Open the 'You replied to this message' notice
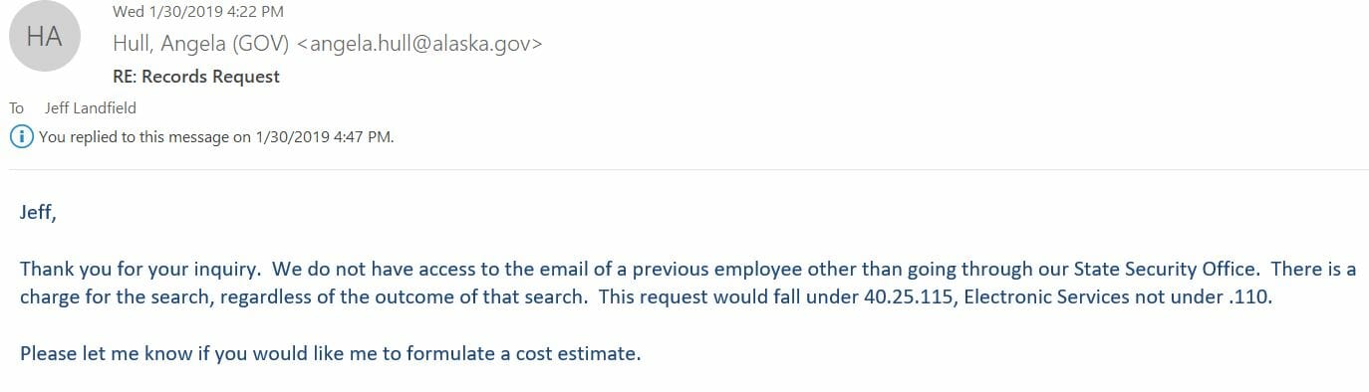The width and height of the screenshot is (1369, 392). click(x=216, y=137)
